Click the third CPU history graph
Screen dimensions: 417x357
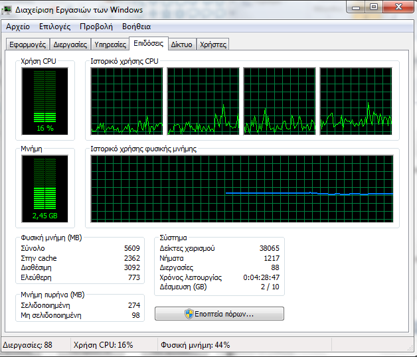[280, 101]
